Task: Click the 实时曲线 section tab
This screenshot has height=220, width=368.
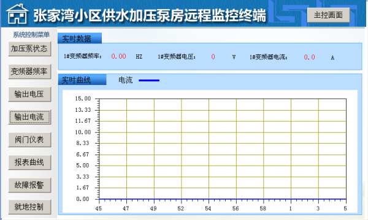Action: 82,79
